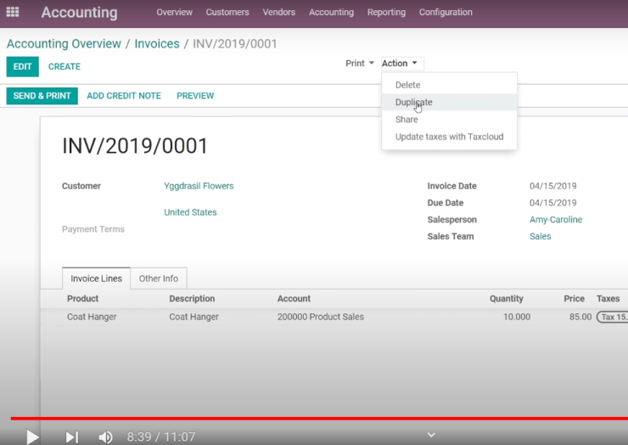Click the EDIT button
This screenshot has width=628, height=445.
22,66
